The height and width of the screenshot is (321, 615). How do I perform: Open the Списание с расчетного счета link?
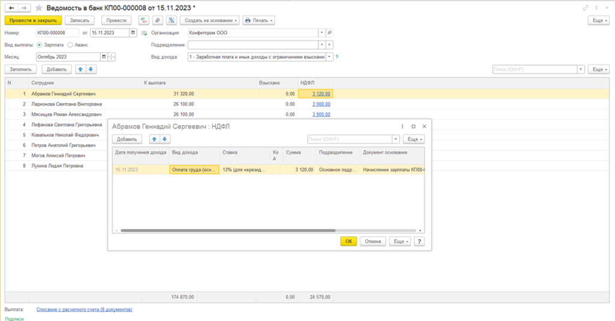(x=84, y=310)
